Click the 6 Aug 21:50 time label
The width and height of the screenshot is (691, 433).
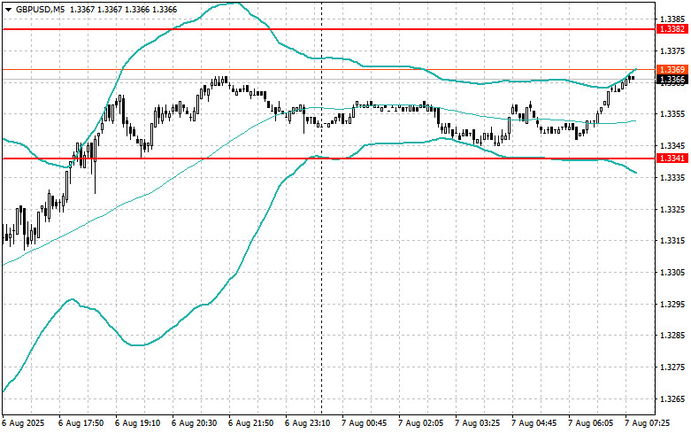(250, 423)
